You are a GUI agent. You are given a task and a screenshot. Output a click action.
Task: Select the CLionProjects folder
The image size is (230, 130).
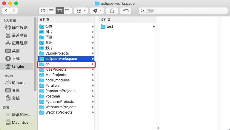[x=66, y=53]
